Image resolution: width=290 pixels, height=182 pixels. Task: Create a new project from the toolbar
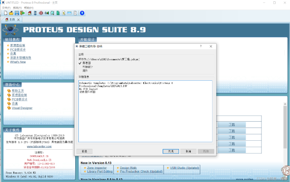[6, 13]
